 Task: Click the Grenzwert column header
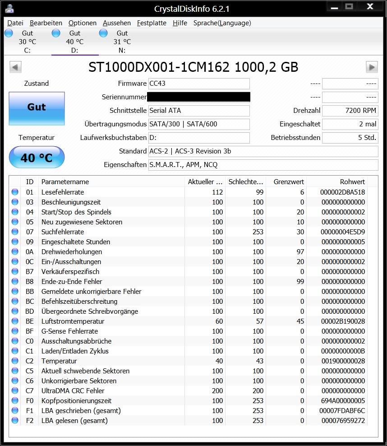click(x=286, y=181)
